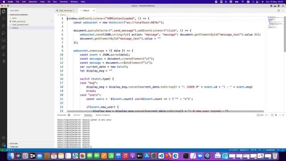This screenshot has width=286, height=161.
Task: Open the Accounts menu in the activity bar
Action: point(4,138)
